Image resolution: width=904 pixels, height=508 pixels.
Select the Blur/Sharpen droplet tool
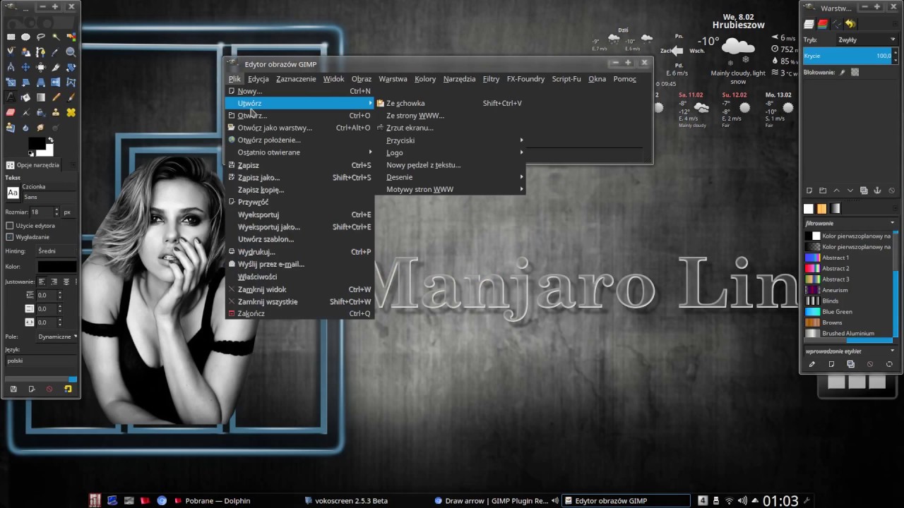point(25,128)
